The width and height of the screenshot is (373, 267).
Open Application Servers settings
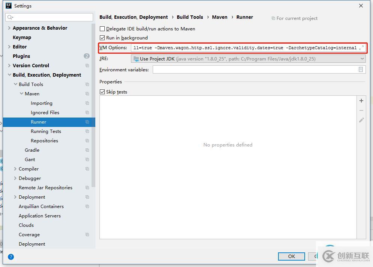point(39,216)
